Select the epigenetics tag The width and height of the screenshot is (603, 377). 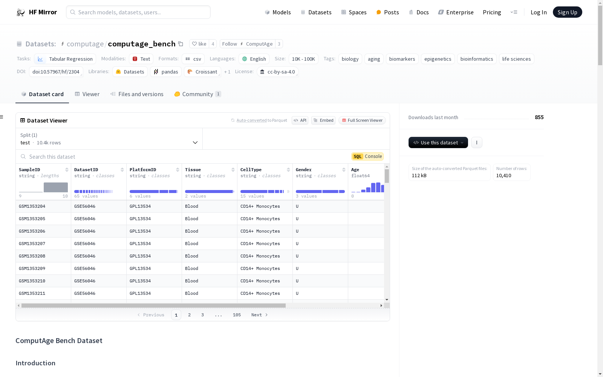coord(438,59)
